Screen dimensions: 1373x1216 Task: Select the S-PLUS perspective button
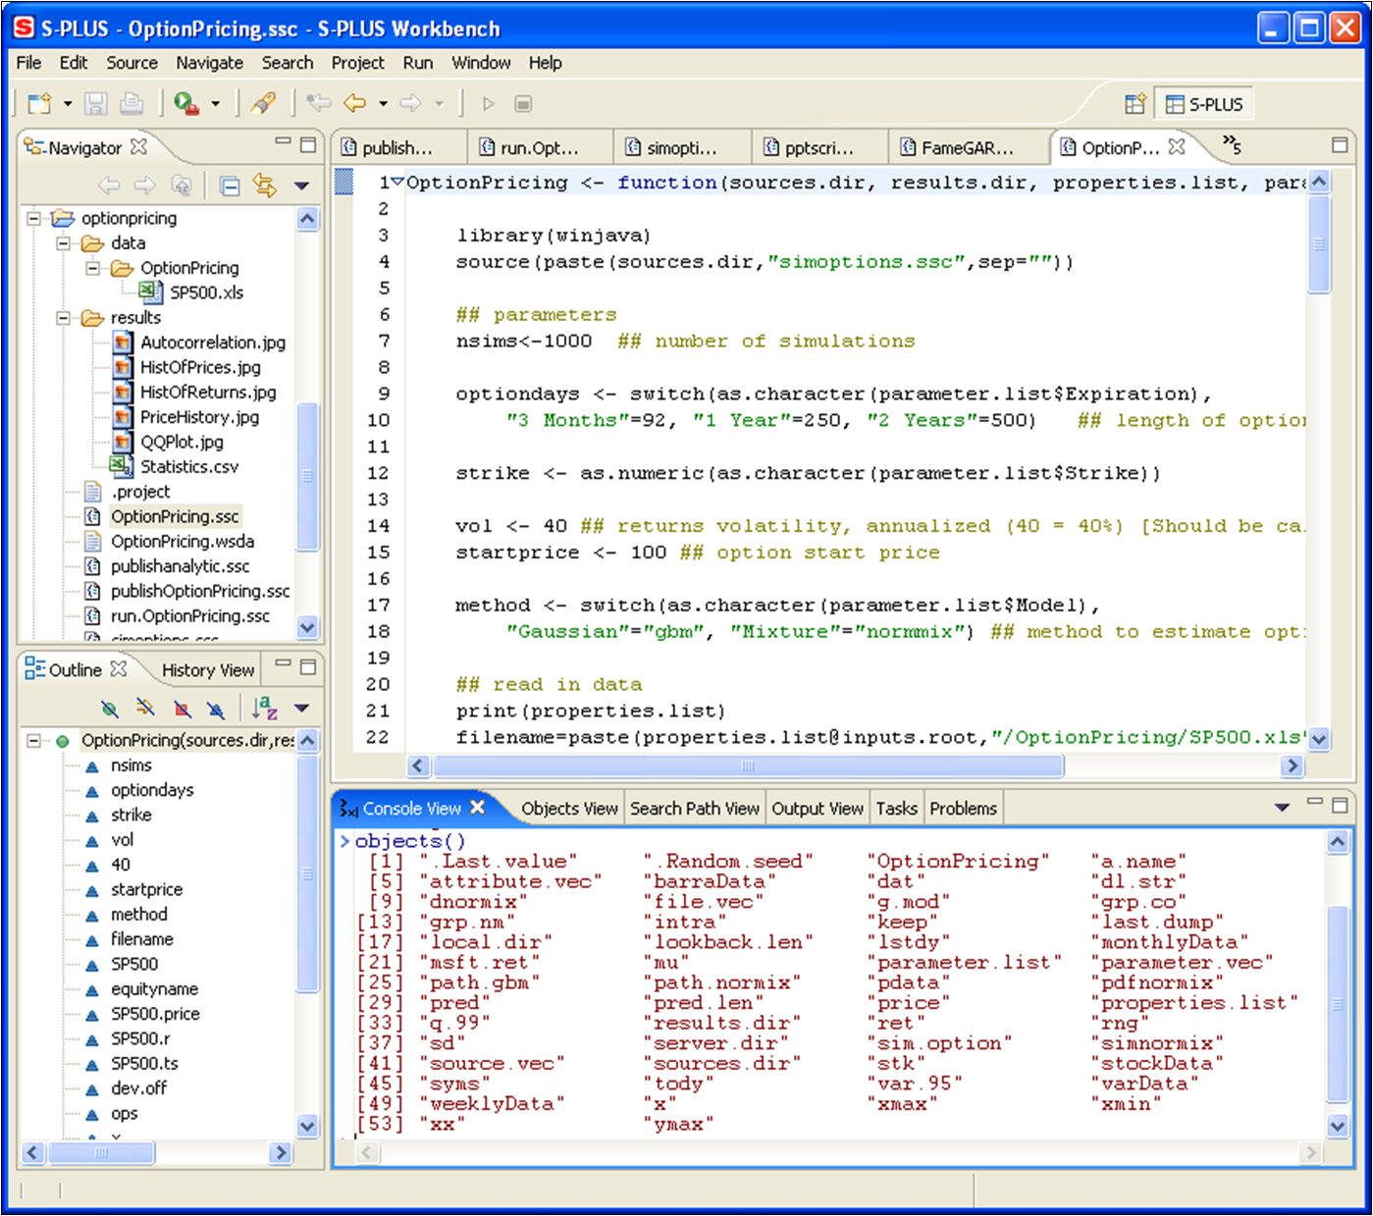tap(1203, 104)
